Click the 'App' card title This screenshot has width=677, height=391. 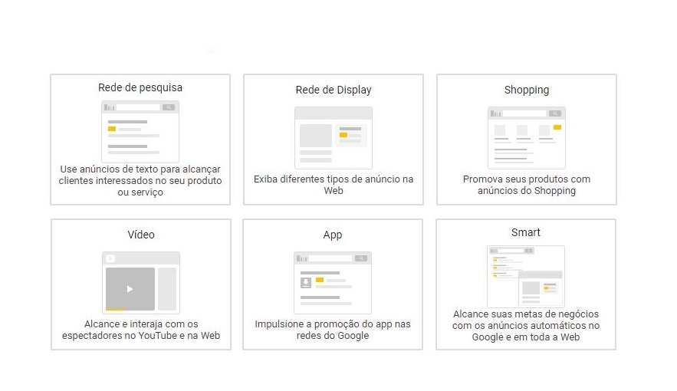pyautogui.click(x=333, y=235)
